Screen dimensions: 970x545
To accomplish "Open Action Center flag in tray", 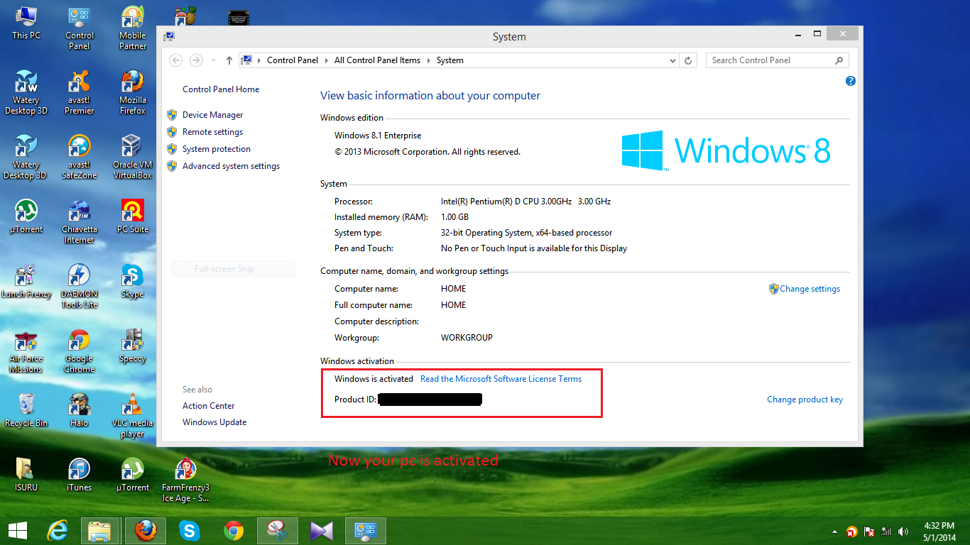I will click(x=869, y=532).
